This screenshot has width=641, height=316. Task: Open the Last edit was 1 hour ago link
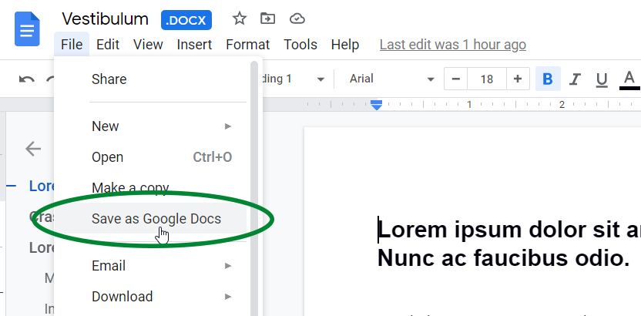click(x=453, y=45)
